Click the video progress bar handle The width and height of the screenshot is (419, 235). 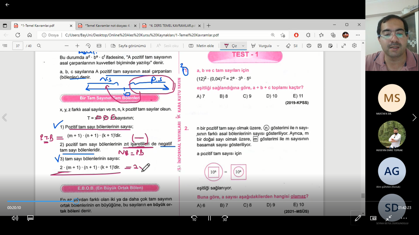[76, 201]
